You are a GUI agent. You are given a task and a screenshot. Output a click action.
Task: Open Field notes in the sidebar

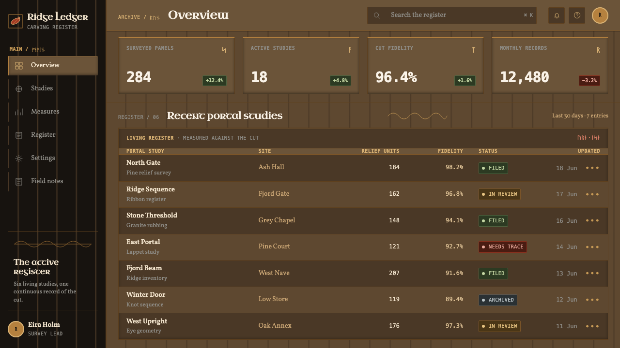53,181
